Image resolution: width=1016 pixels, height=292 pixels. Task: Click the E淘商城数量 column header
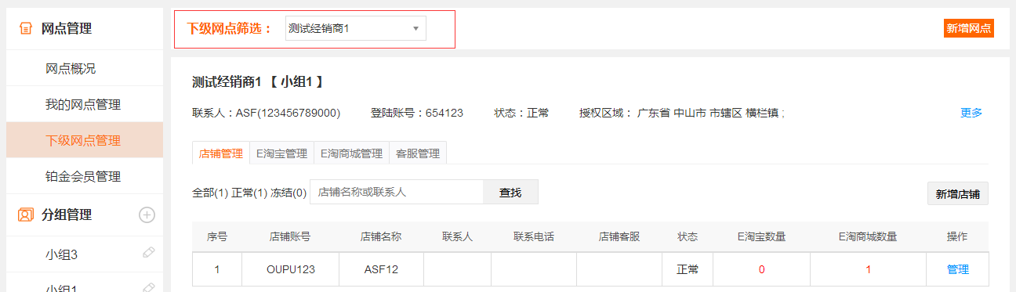868,236
